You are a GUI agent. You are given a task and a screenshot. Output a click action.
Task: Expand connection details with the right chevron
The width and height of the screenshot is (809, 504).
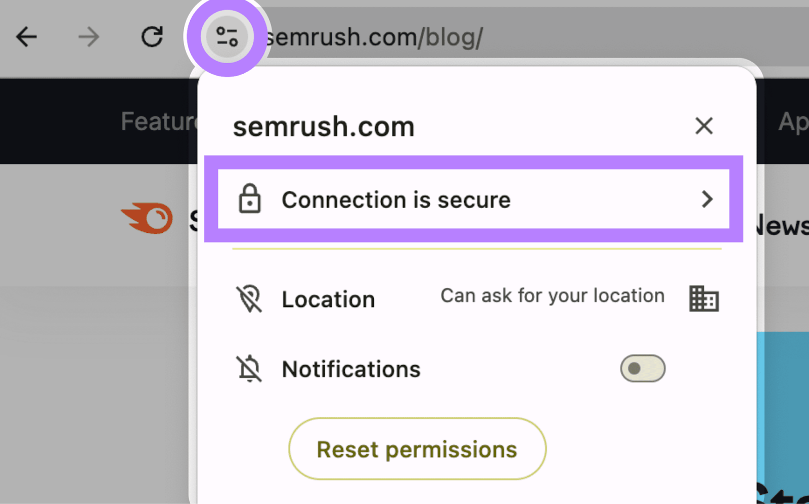(x=707, y=199)
